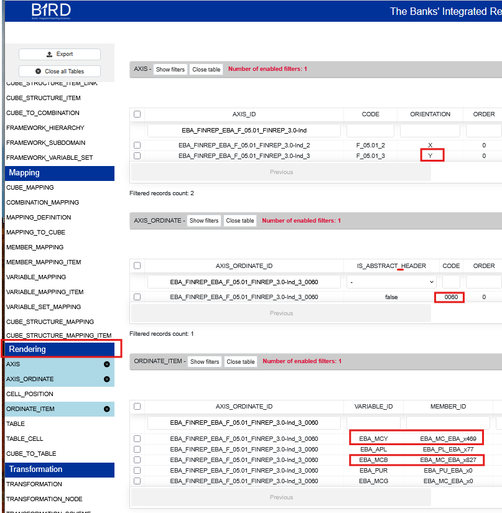Open FRAMEWORK_VARIABLE_SET in sidebar
Image resolution: width=502 pixels, height=513 pixels.
coord(49,158)
